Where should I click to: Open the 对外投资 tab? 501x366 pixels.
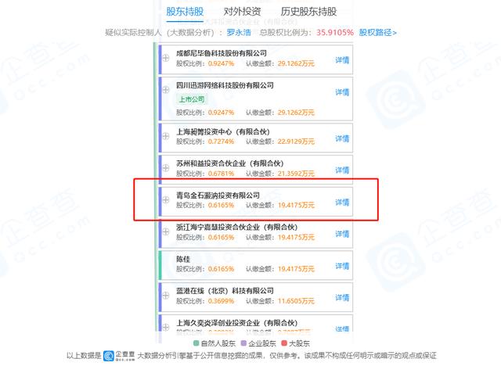(242, 12)
